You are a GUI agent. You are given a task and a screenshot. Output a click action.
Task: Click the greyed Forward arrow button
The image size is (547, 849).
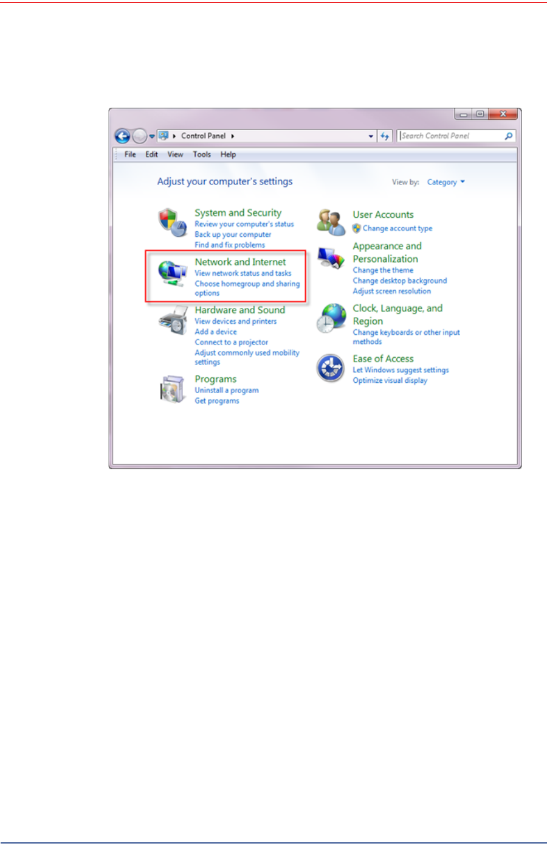tap(139, 136)
